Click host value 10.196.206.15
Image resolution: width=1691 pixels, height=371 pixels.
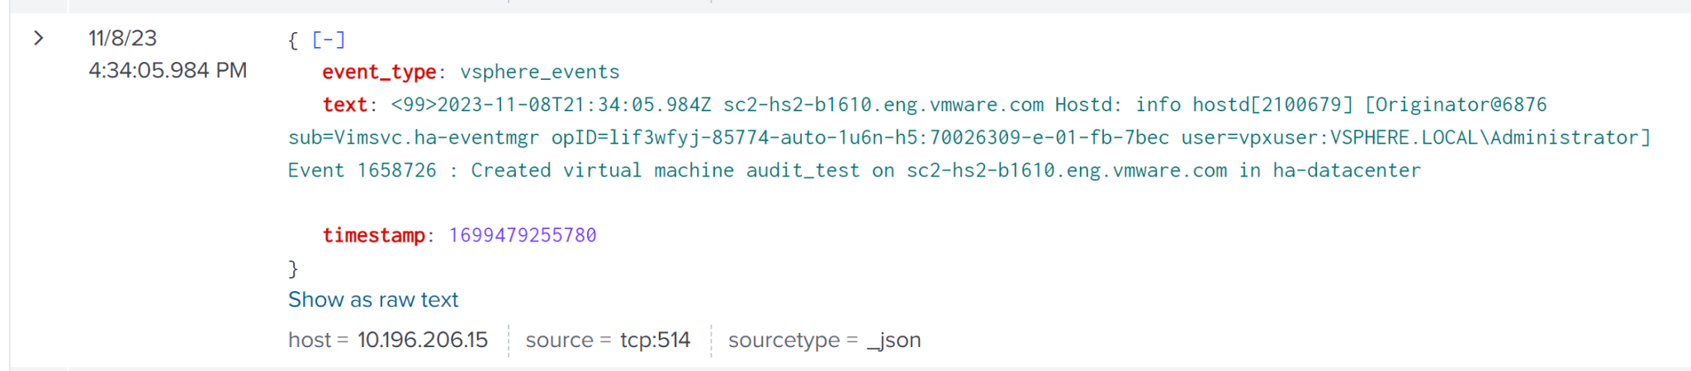(x=423, y=340)
